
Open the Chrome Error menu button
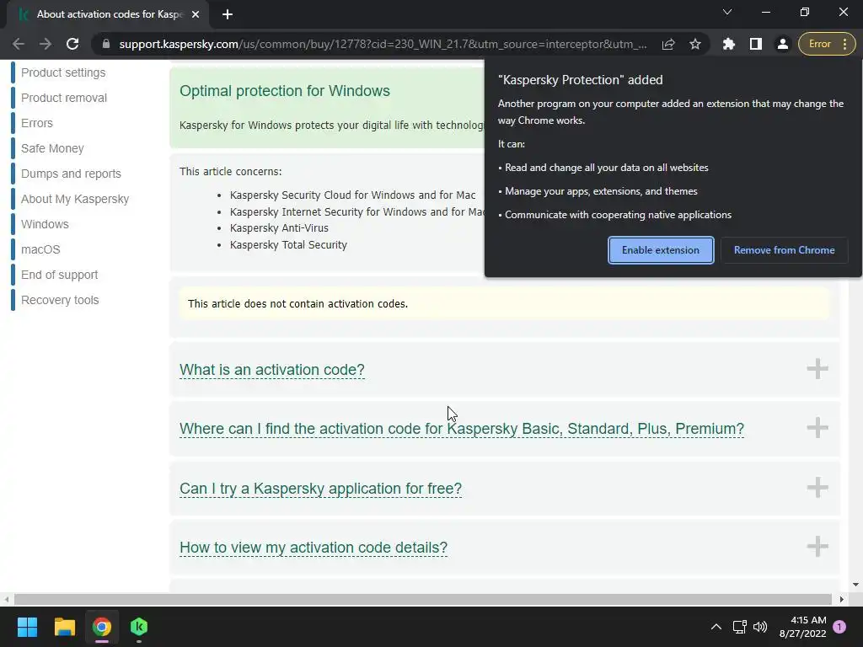point(827,44)
